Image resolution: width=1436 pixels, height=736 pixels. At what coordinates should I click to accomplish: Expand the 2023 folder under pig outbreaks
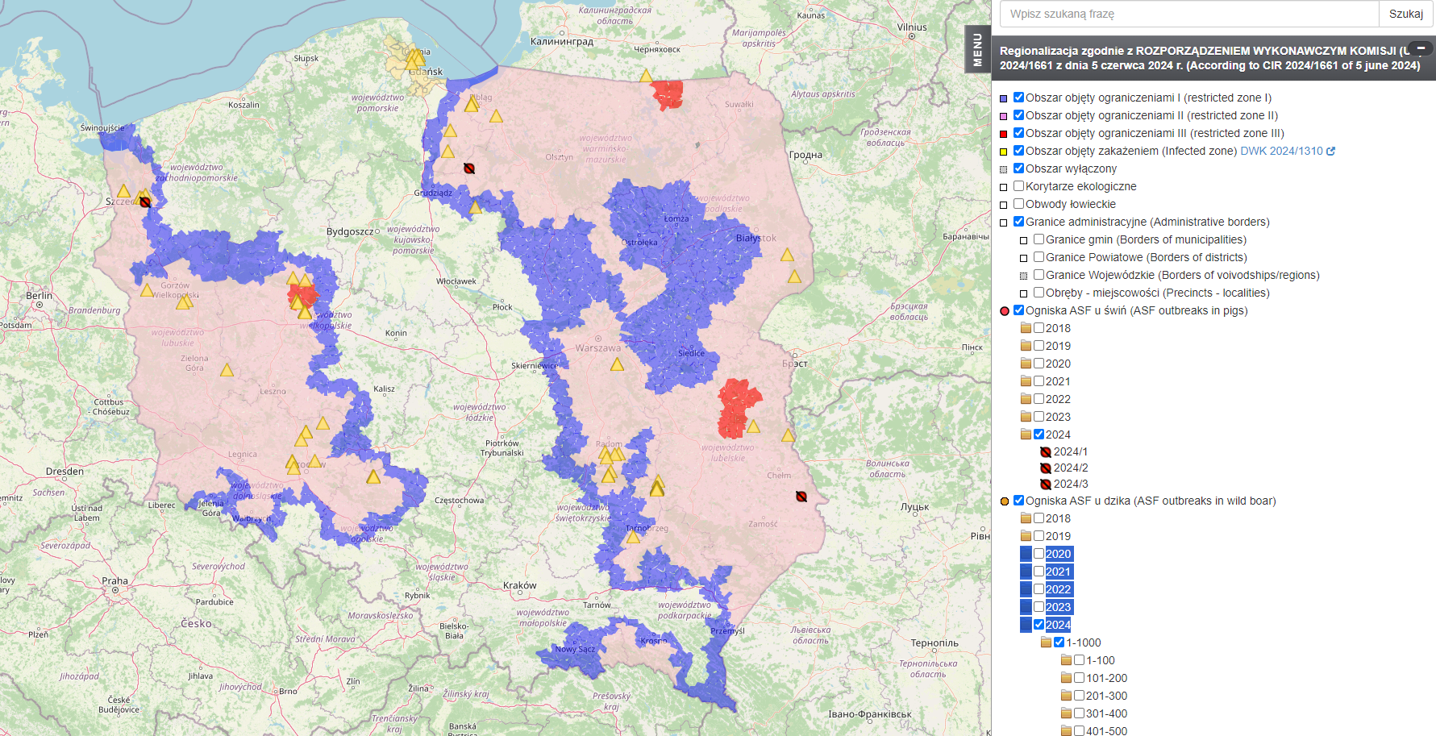(x=1026, y=417)
